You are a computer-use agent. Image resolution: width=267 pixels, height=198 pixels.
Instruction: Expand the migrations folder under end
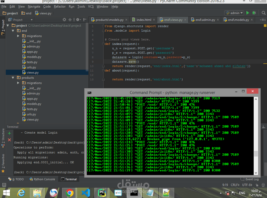[x=18, y=36]
